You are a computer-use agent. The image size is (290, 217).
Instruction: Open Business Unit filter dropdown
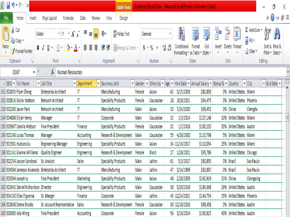pos(133,83)
